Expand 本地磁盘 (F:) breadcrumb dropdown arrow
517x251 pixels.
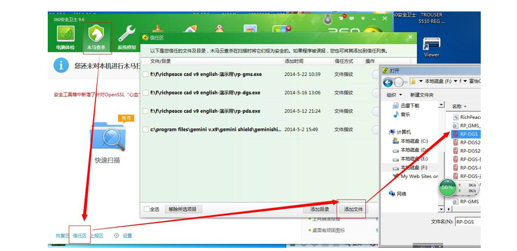455,81
